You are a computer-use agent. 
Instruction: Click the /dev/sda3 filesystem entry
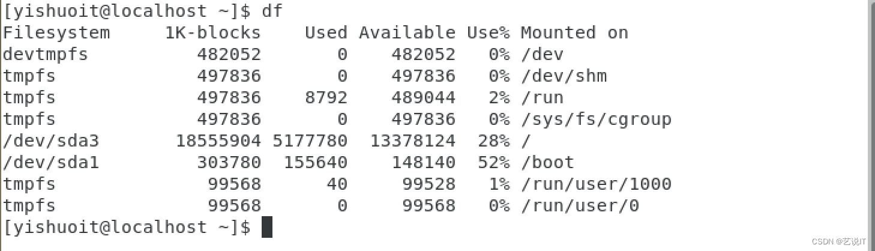click(51, 141)
